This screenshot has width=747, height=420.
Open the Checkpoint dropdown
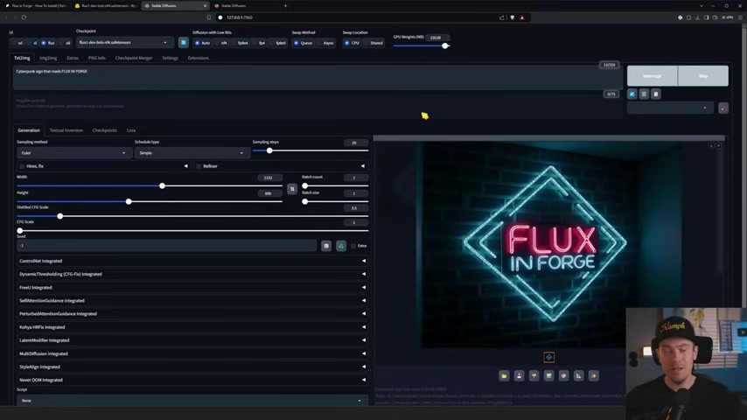pos(123,42)
